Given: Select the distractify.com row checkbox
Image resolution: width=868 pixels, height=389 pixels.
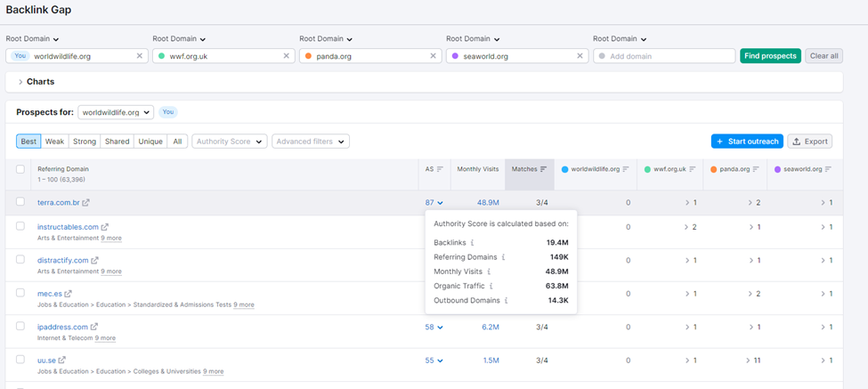Looking at the screenshot, I should pos(20,260).
